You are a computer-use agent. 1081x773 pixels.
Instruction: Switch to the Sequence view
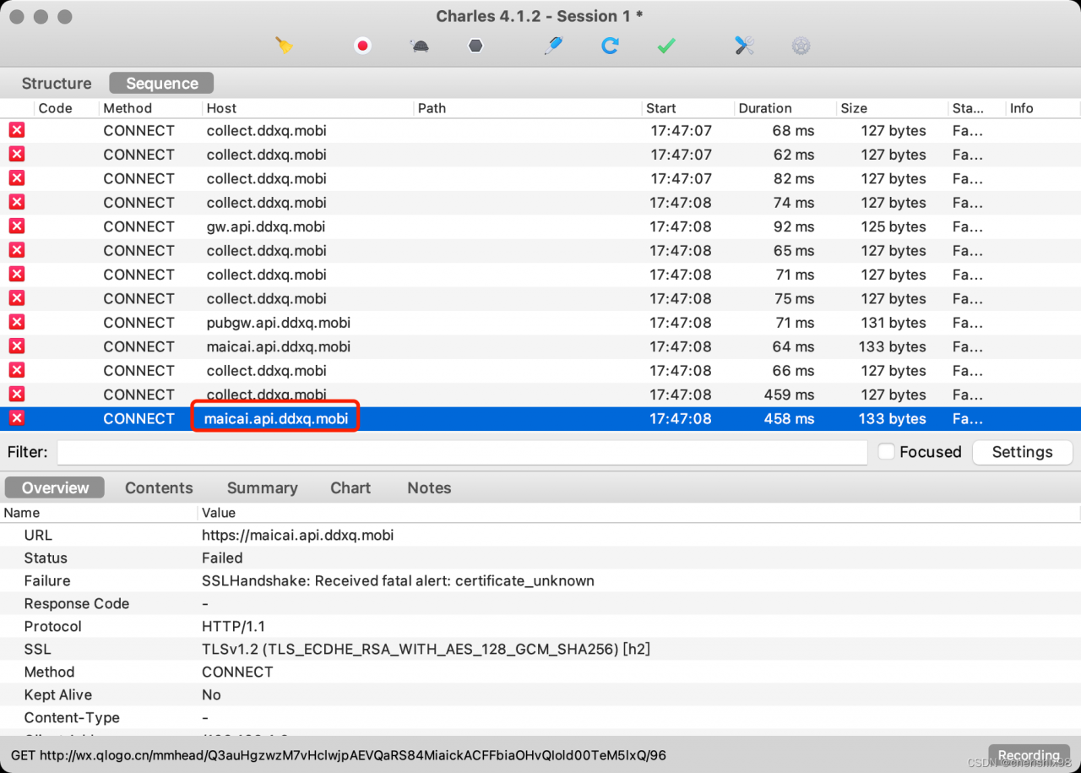coord(161,83)
